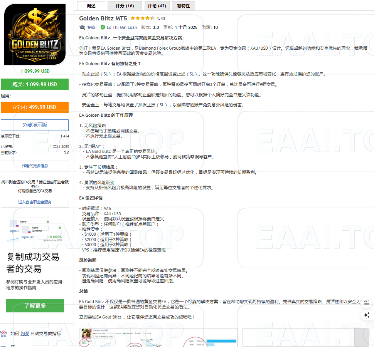This screenshot has width=374, height=347.
Task: Open the AI sparkle assistant icon
Action: pyautogui.click(x=367, y=315)
